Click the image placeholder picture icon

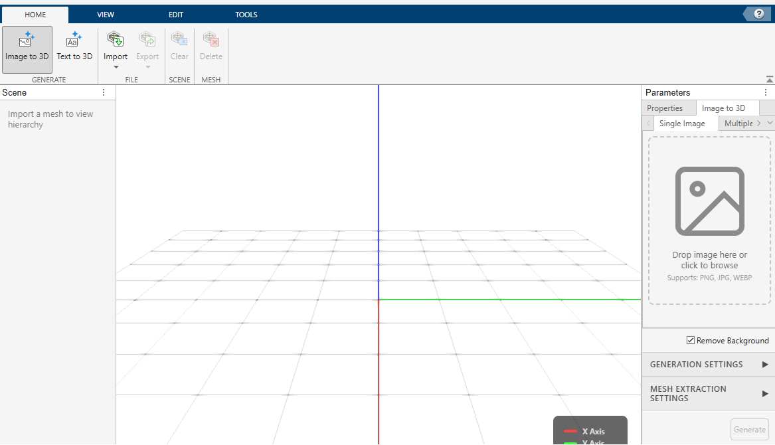[x=710, y=201]
